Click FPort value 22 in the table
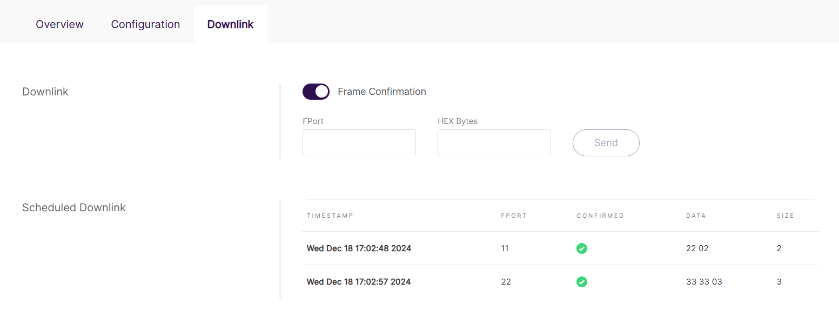The image size is (839, 325). (x=506, y=282)
